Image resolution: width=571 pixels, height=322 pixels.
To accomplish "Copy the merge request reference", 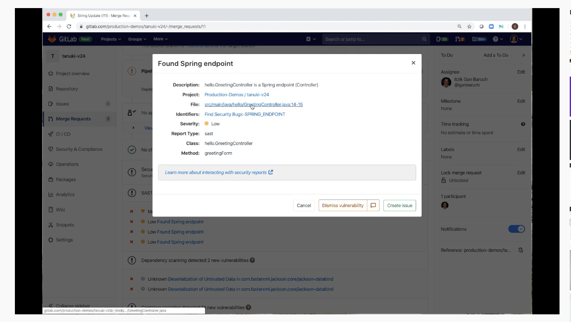I will tap(520, 251).
